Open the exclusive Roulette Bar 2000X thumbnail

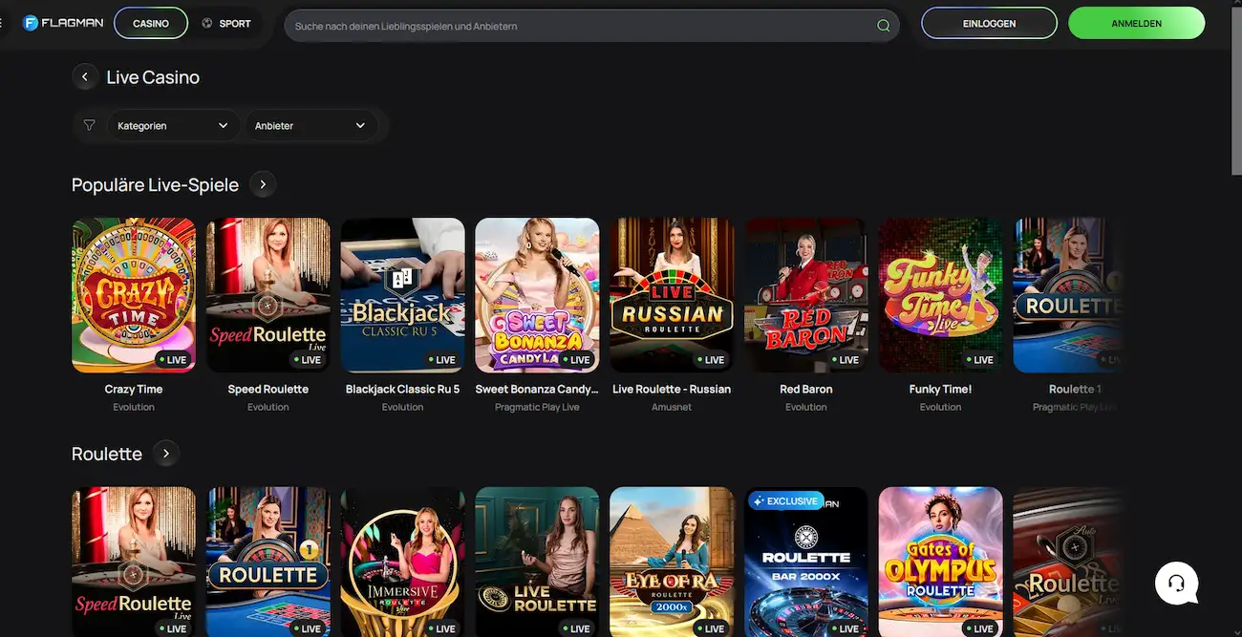point(806,562)
